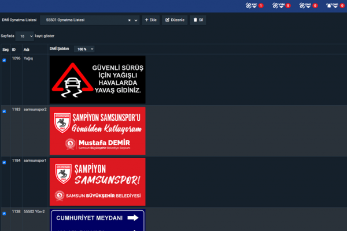This screenshot has height=231, width=347.
Task: Click the name cell samsunspor2
Action: [x=35, y=109]
